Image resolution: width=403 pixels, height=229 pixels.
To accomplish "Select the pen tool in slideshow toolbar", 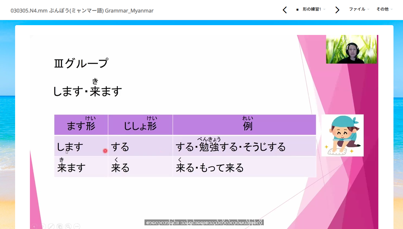I will pos(51,226).
